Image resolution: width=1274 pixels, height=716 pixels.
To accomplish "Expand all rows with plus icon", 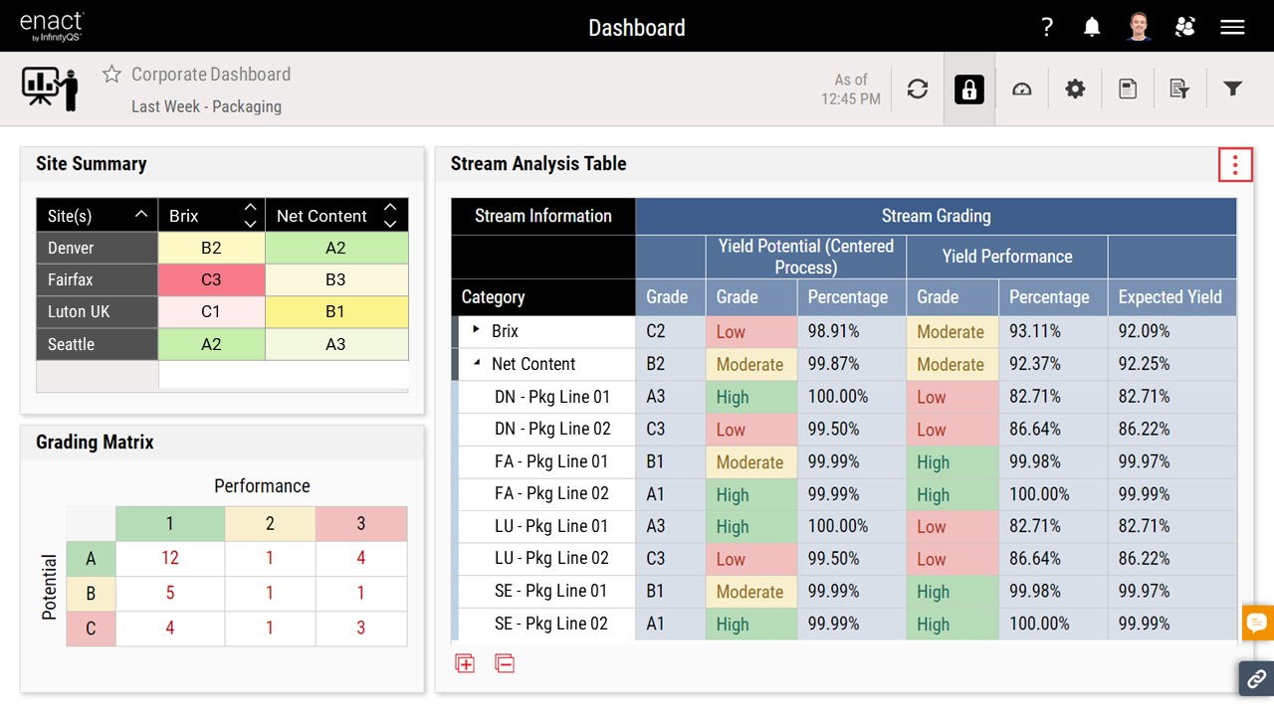I will [465, 663].
